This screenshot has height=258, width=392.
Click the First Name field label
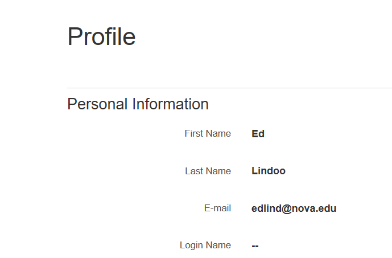(x=208, y=134)
